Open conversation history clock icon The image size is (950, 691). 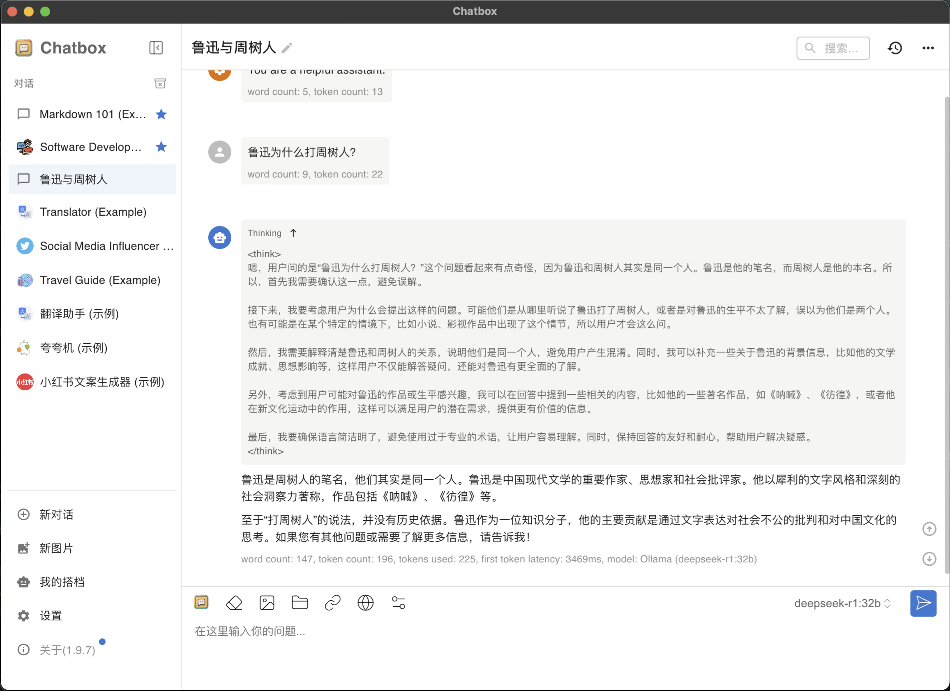895,48
